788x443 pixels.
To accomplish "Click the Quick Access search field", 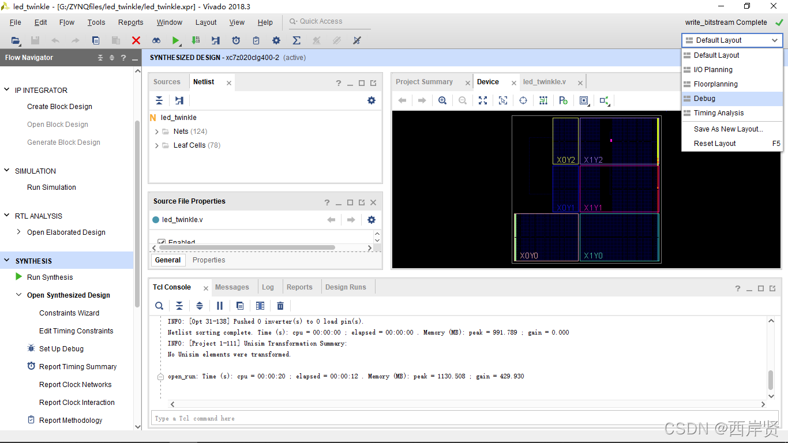I will click(330, 21).
